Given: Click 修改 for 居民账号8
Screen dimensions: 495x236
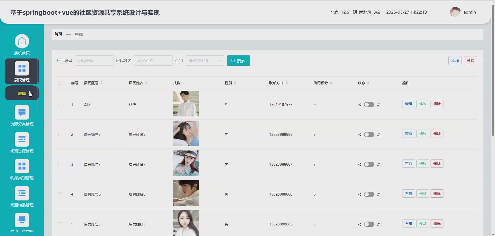Looking at the screenshot, I should pyautogui.click(x=423, y=134).
